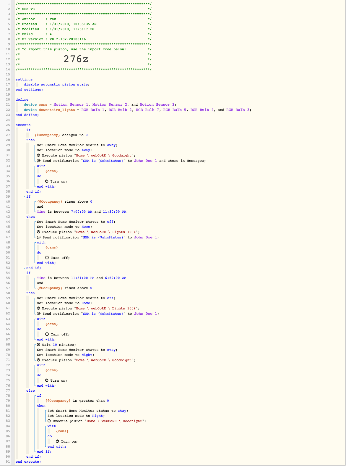The image size is (348, 468).
Task: Click 'Motion Sensor 2' device name
Action: [x=110, y=104]
